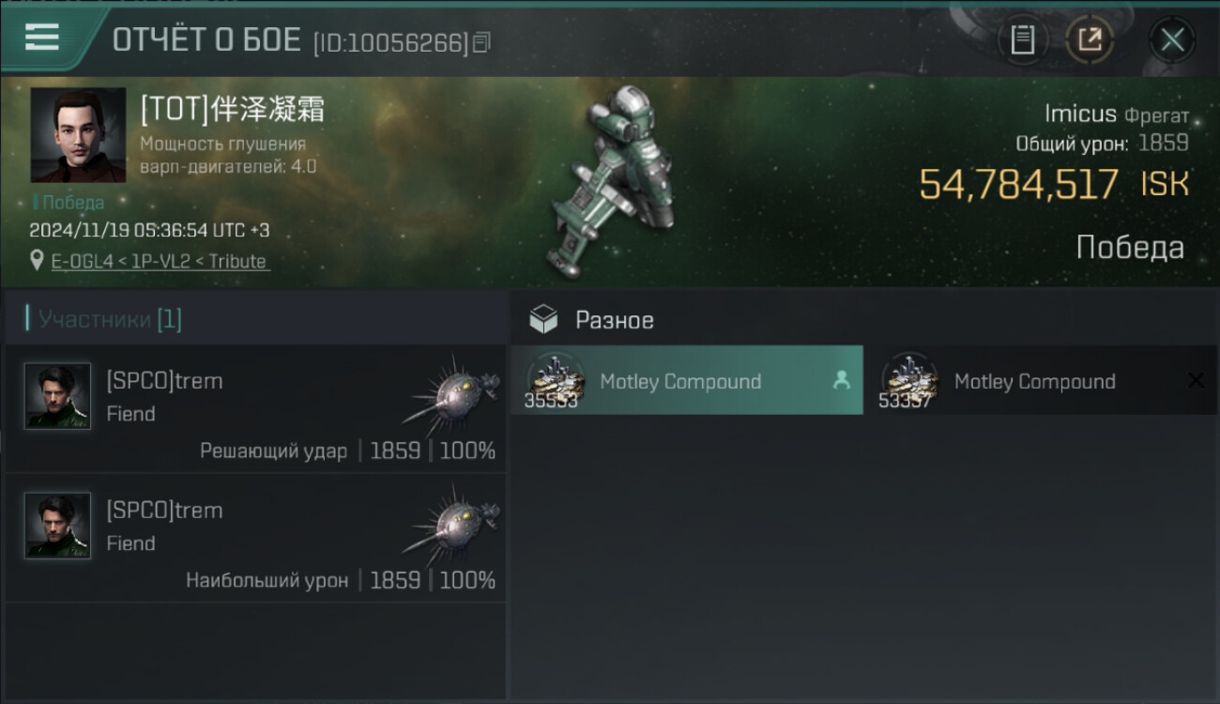Open trem's top damage entry
The height and width of the screenshot is (704, 1220).
(x=255, y=538)
